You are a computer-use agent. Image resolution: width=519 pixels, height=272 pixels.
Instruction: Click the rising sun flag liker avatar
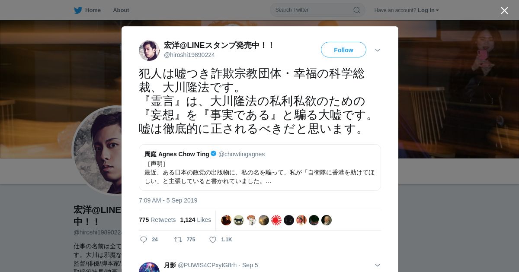click(x=276, y=220)
